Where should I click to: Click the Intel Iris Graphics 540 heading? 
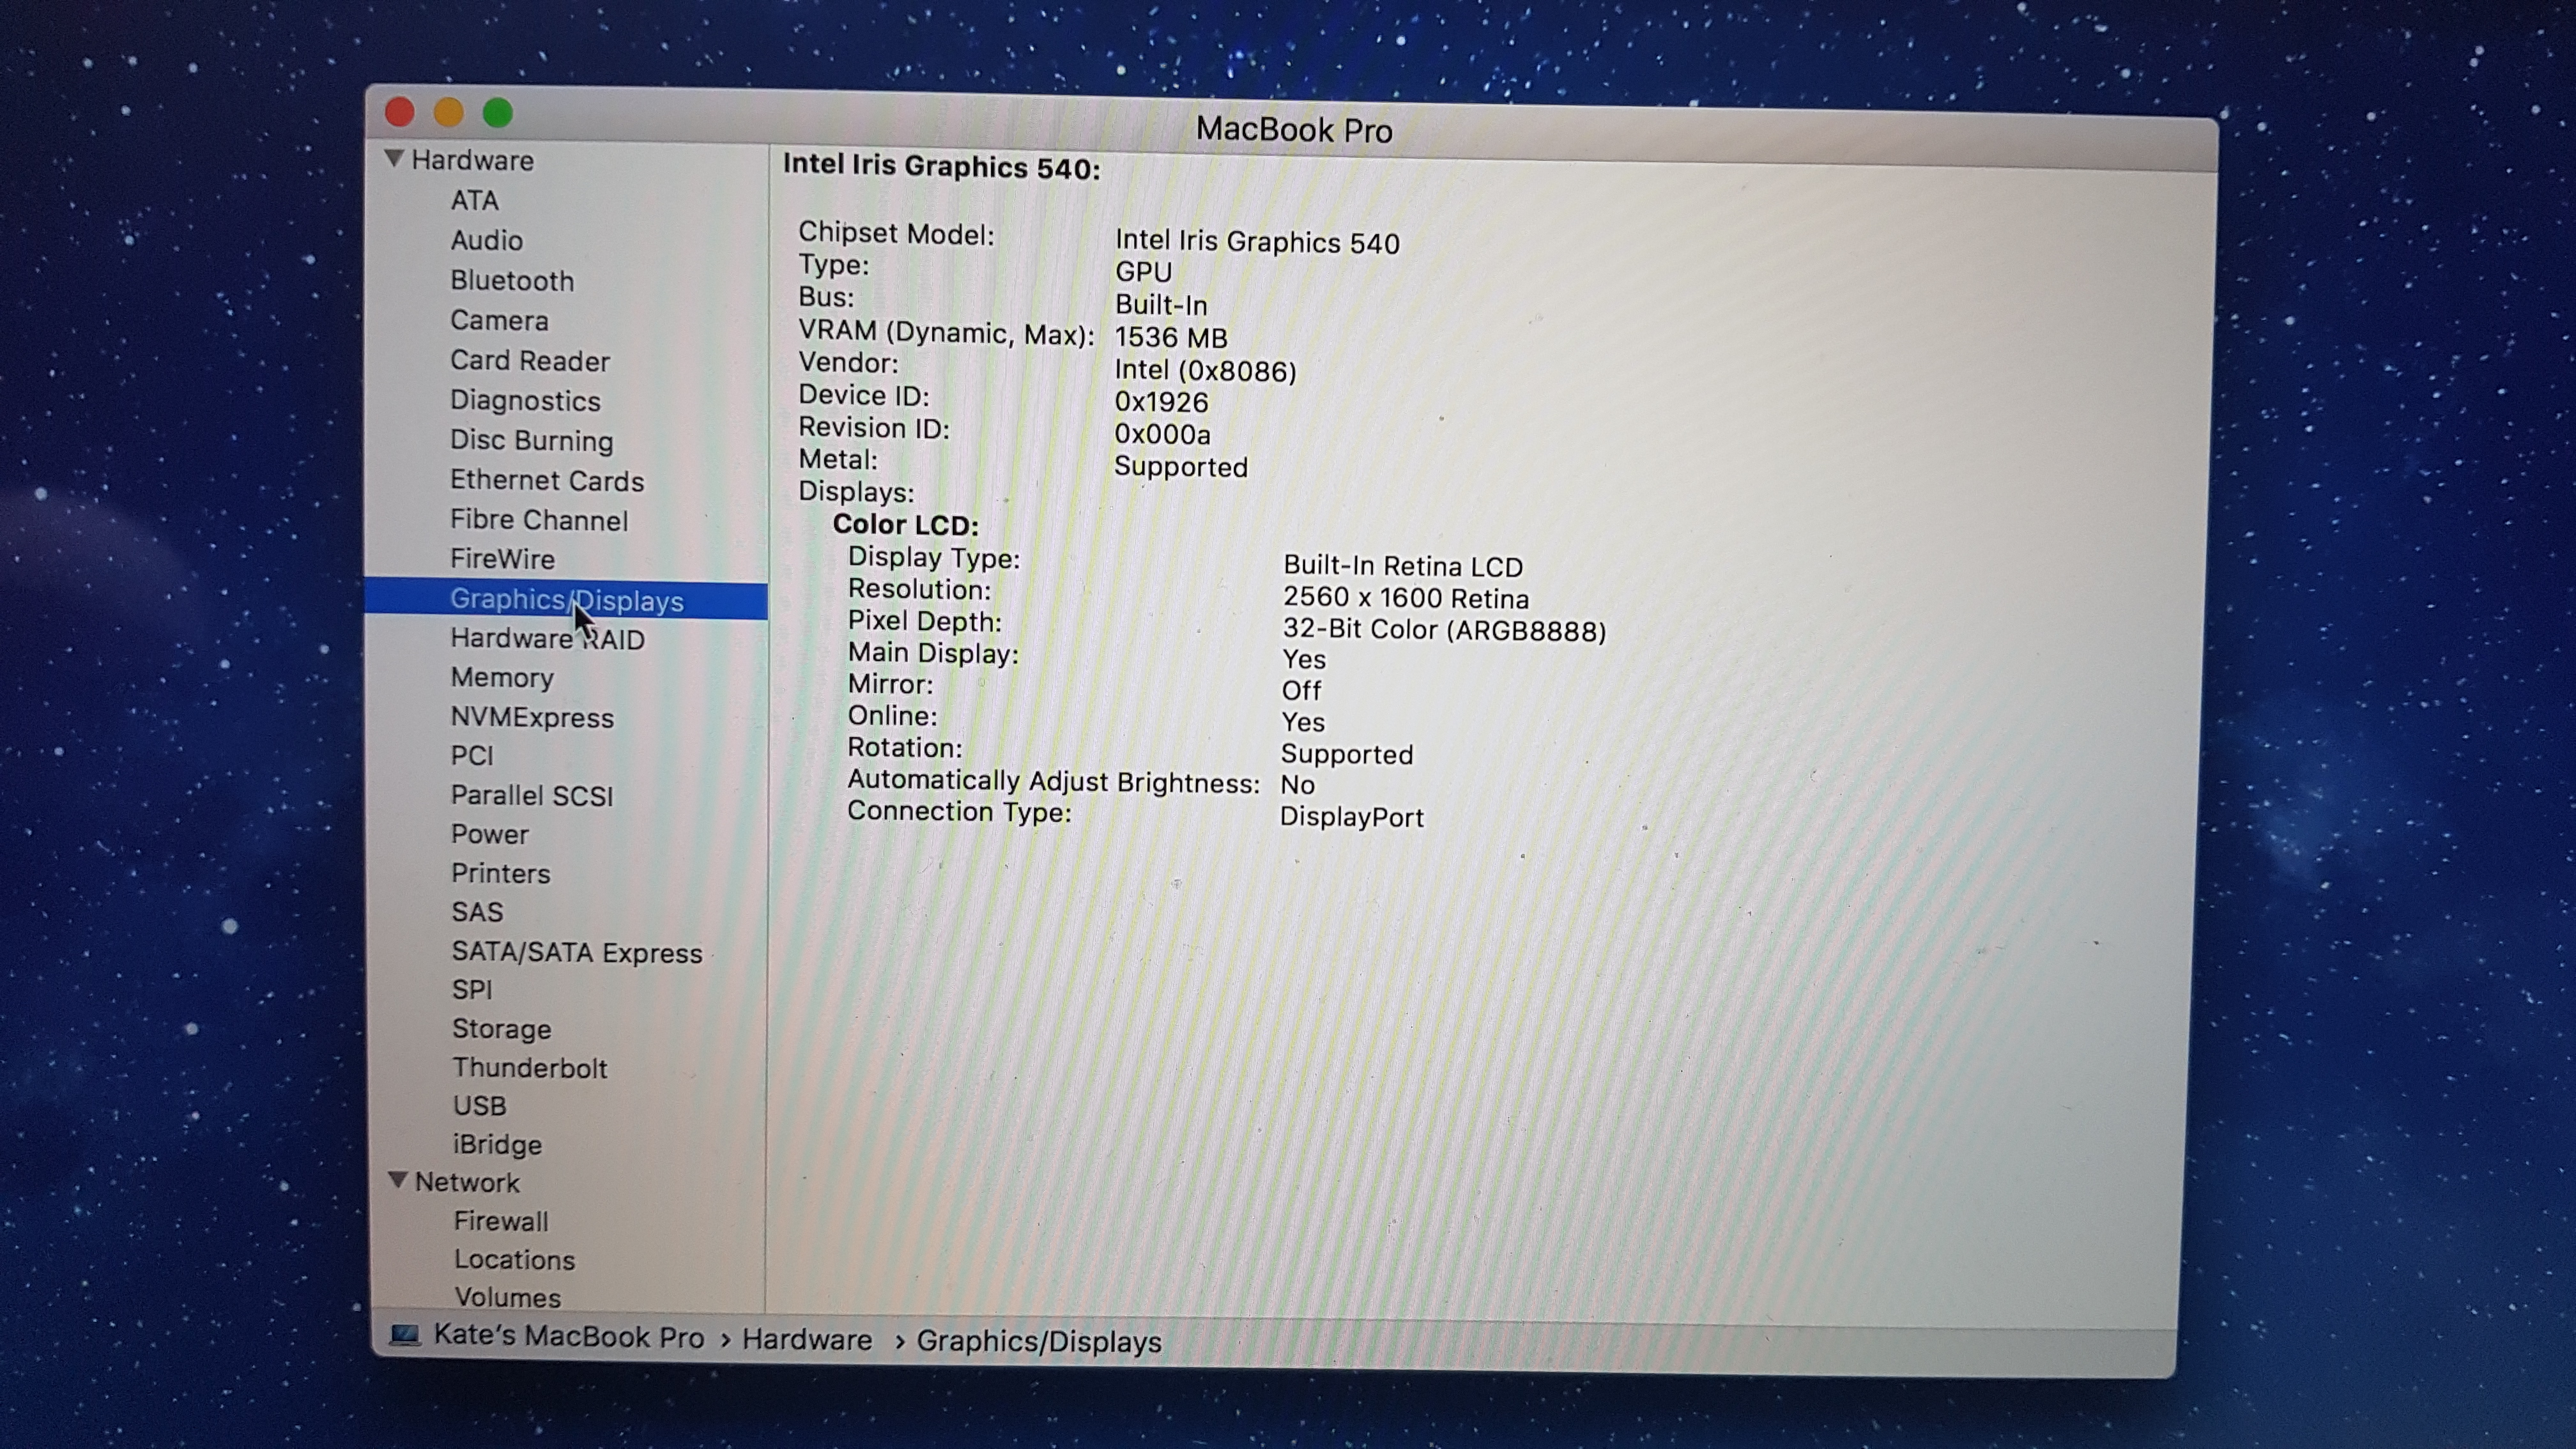940,167
